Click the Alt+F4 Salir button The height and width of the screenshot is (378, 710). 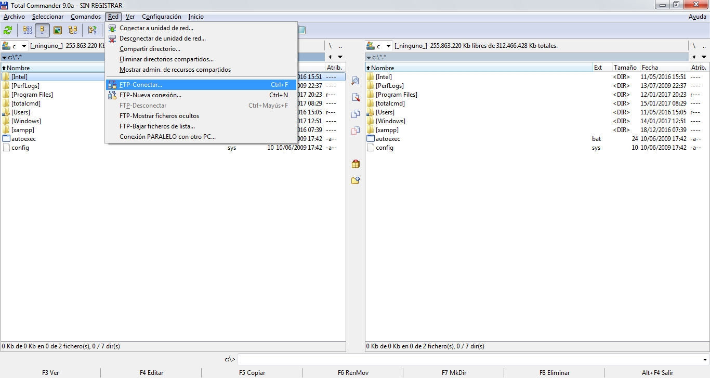(658, 373)
